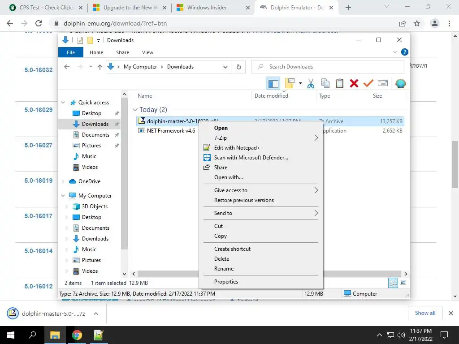
Task: Open the Share ribbon tab
Action: (x=122, y=52)
